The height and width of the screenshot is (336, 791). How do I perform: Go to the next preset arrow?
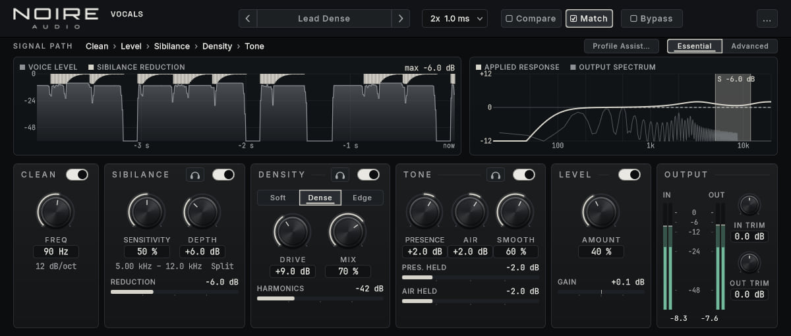click(x=400, y=18)
